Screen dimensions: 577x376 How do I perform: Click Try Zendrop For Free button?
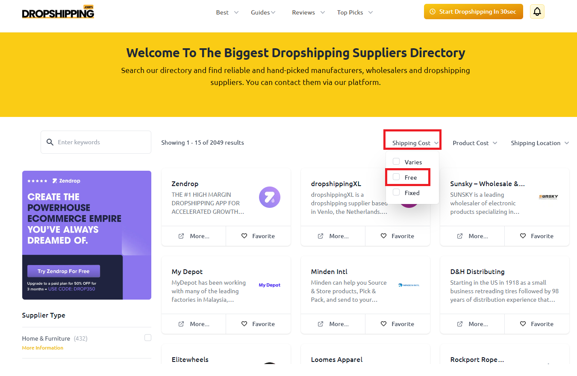[x=64, y=271]
